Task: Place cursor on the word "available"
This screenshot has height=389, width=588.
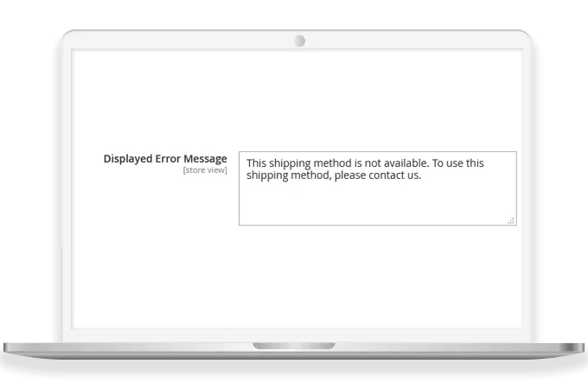Action: coord(407,163)
